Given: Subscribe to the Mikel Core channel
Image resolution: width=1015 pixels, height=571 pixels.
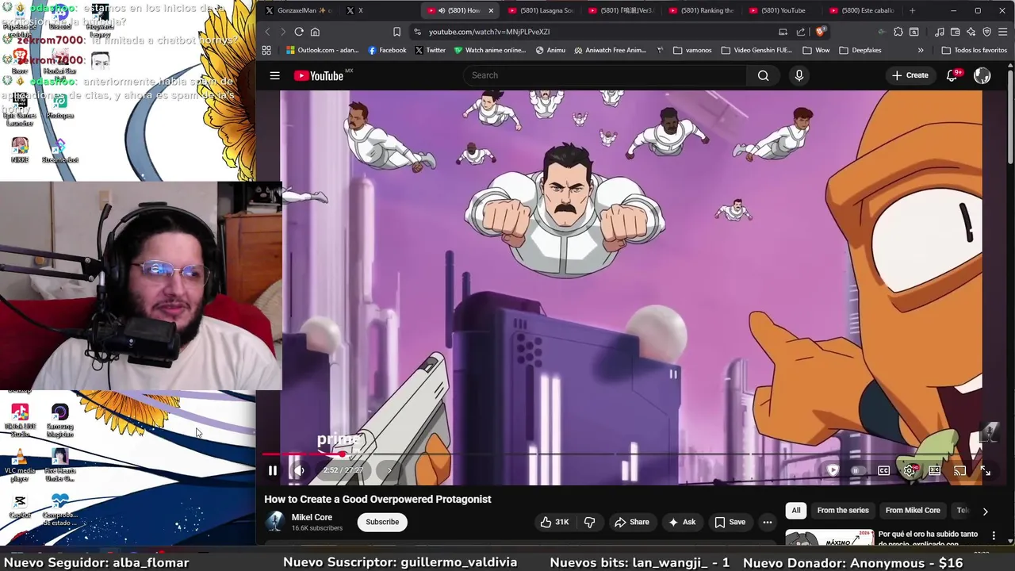Looking at the screenshot, I should [x=382, y=522].
